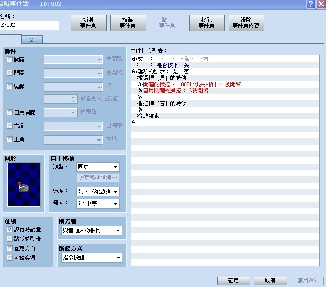Click the 確定 button
This screenshot has height=287, width=326.
coord(234,281)
